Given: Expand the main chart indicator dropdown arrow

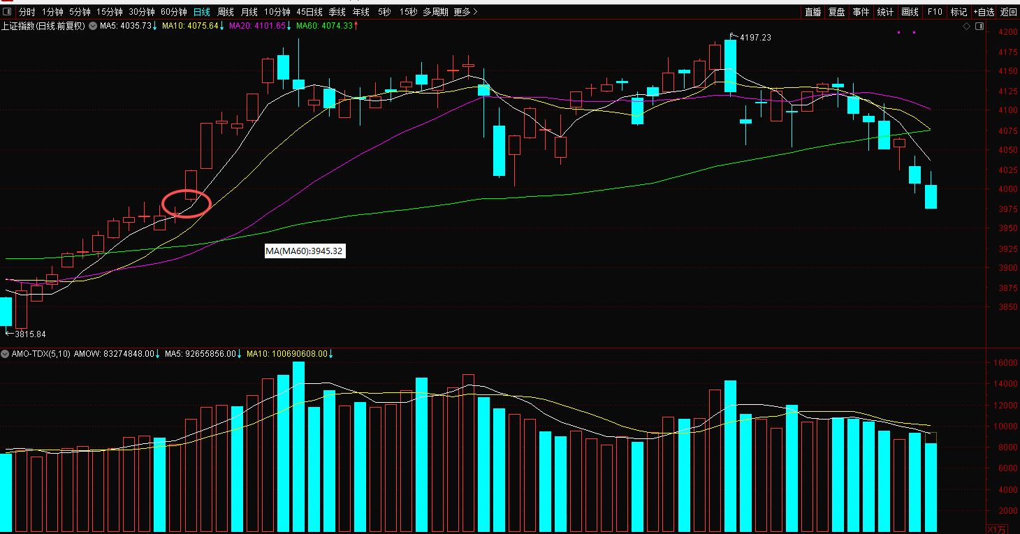Looking at the screenshot, I should [92, 26].
